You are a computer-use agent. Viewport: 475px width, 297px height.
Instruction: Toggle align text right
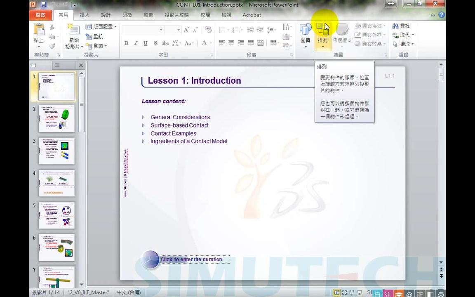241,43
